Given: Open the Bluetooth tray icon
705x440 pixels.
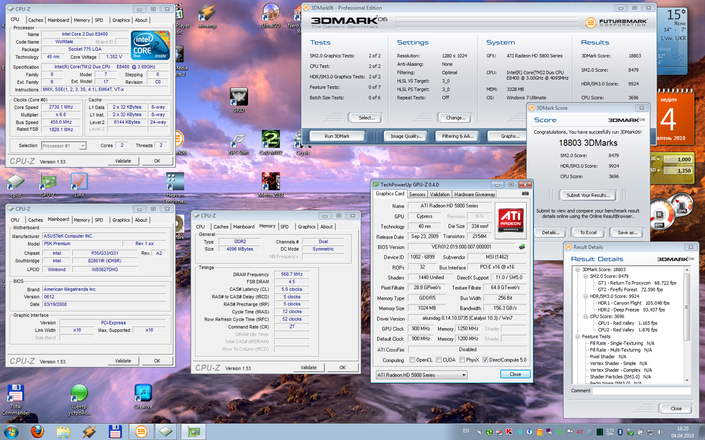Looking at the screenshot, I should tap(620, 432).
